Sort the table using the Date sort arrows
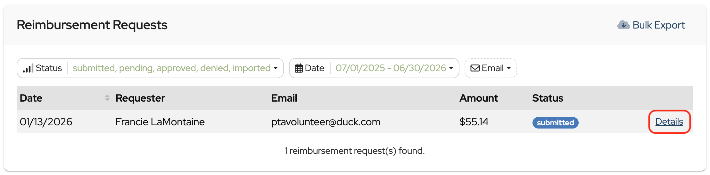The image size is (710, 175). click(107, 98)
